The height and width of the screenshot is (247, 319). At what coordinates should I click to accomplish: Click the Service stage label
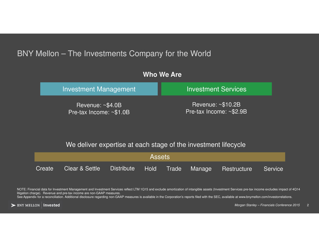click(x=273, y=169)
